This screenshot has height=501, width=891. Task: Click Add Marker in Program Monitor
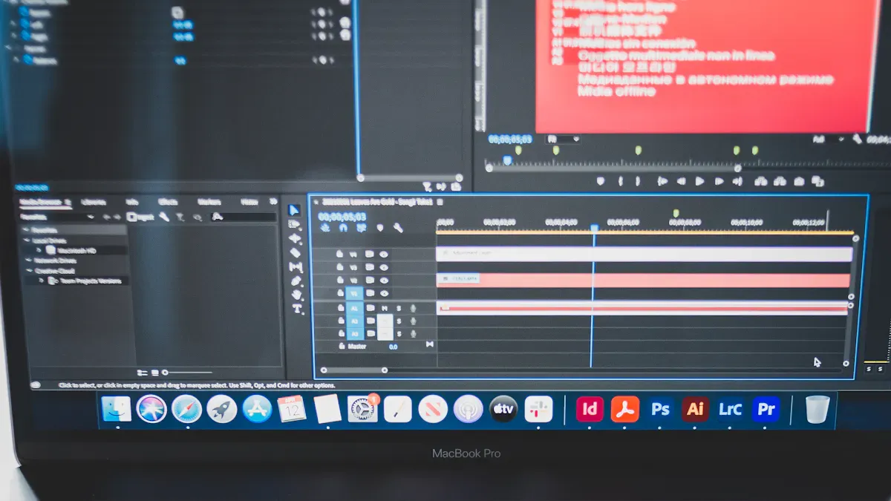point(601,181)
